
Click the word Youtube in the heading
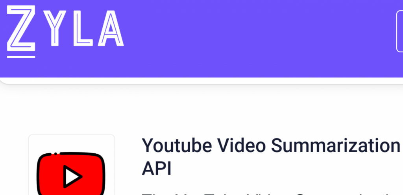coord(177,145)
